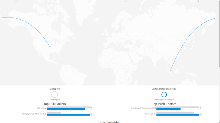This screenshot has height=123, width=220.
Task: Select the 1990 year on timeline
Action: point(17,2)
